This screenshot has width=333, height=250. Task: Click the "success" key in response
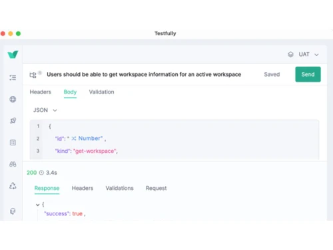57,214
